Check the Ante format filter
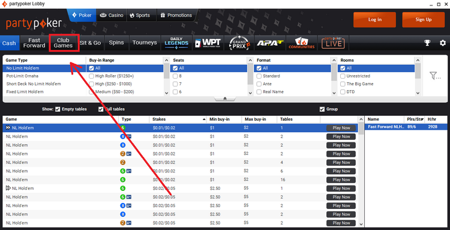Viewport: 450px width, 230px height. point(259,84)
